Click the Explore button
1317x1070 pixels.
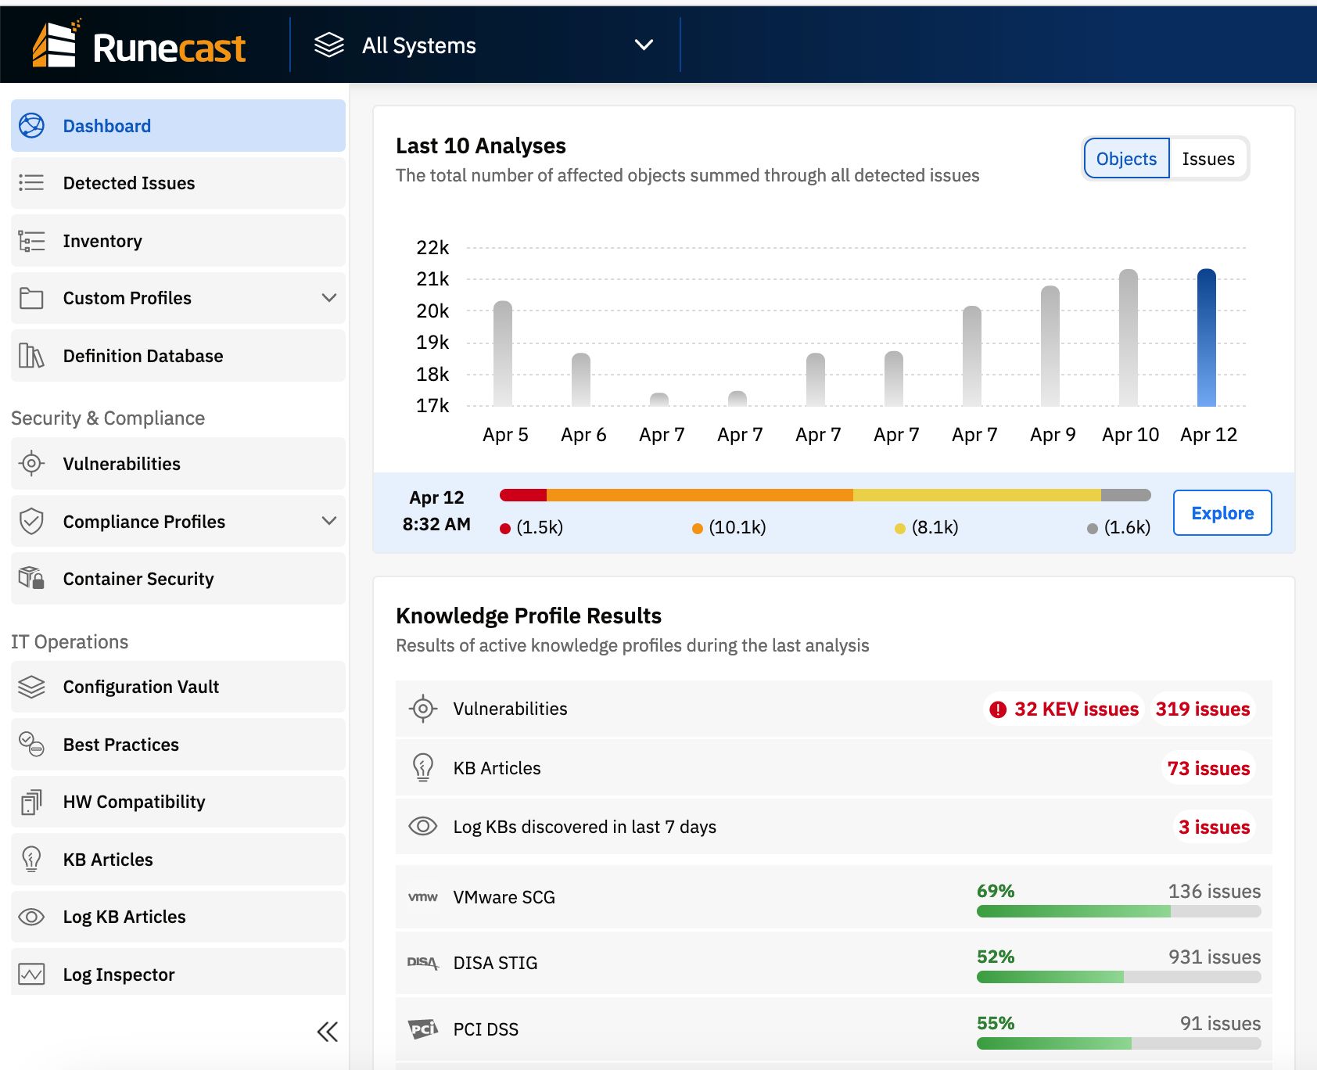coord(1222,513)
